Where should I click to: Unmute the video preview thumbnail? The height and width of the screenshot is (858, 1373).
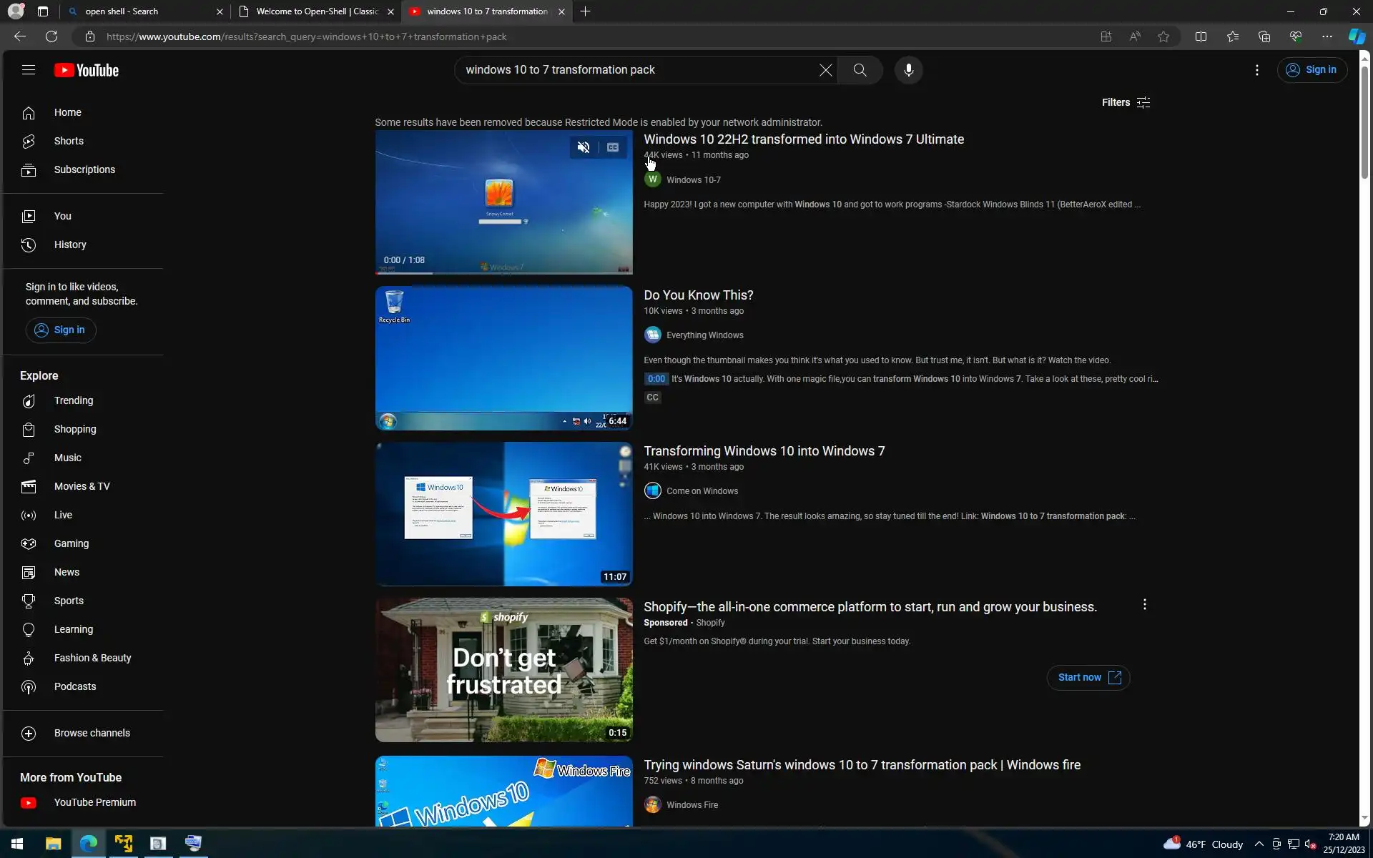(584, 147)
